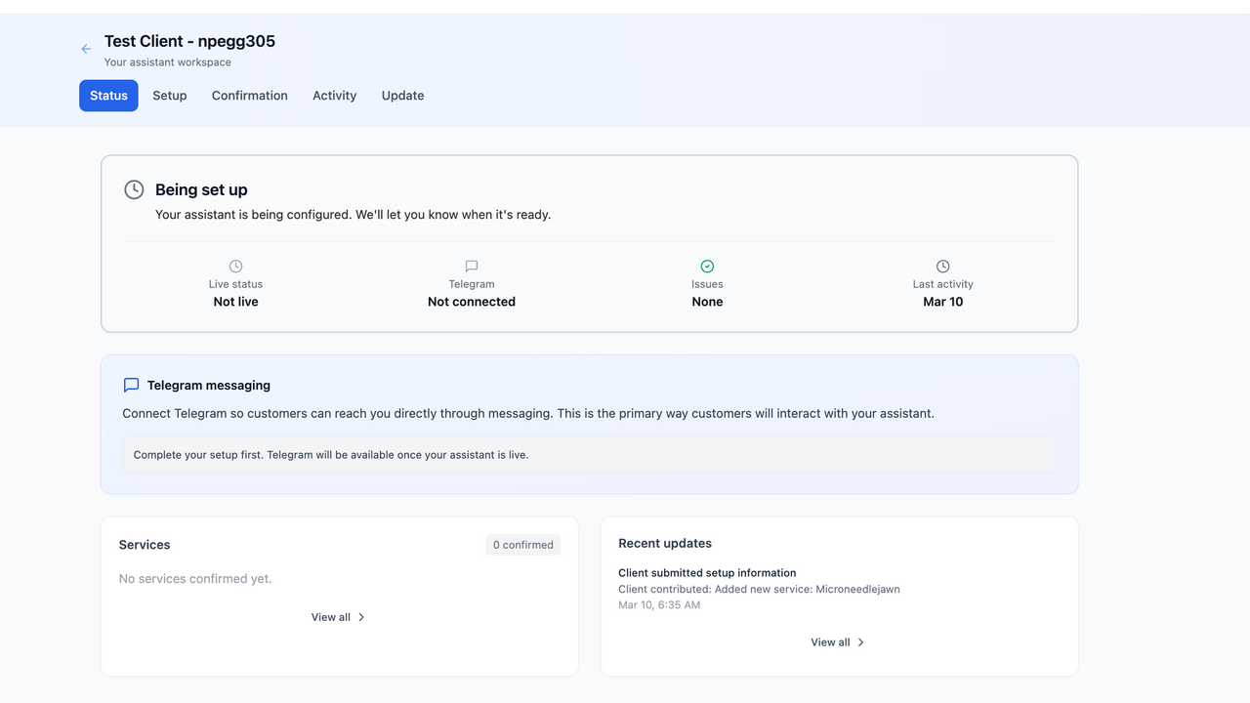
Task: Select the Status tab
Action: 108,96
